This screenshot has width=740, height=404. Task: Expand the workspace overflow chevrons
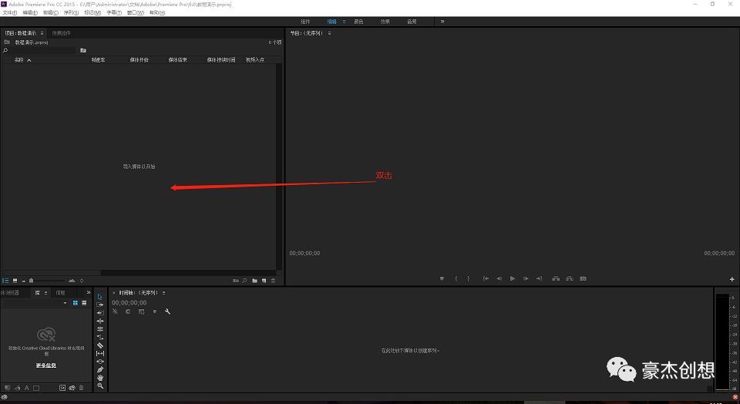(442, 22)
